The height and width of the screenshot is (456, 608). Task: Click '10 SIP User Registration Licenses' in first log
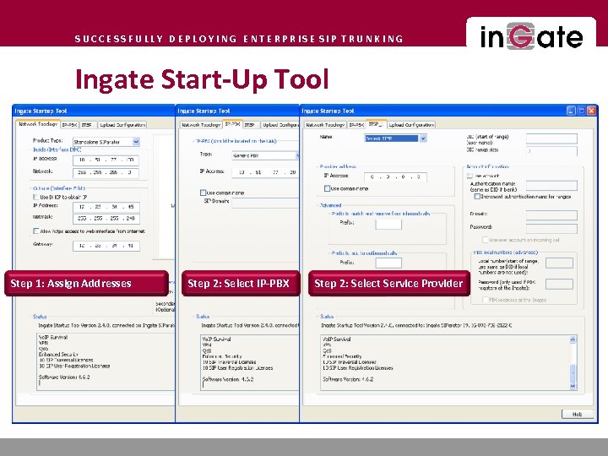74,366
